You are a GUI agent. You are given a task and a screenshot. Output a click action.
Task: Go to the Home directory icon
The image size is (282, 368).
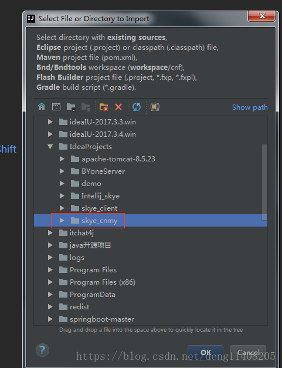pyautogui.click(x=42, y=107)
